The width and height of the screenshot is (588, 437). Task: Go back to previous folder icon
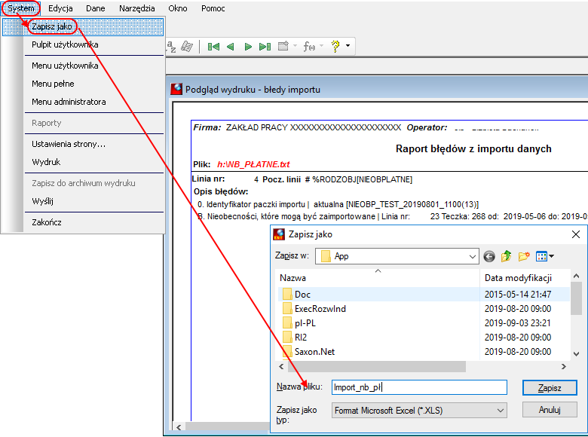[x=489, y=256]
